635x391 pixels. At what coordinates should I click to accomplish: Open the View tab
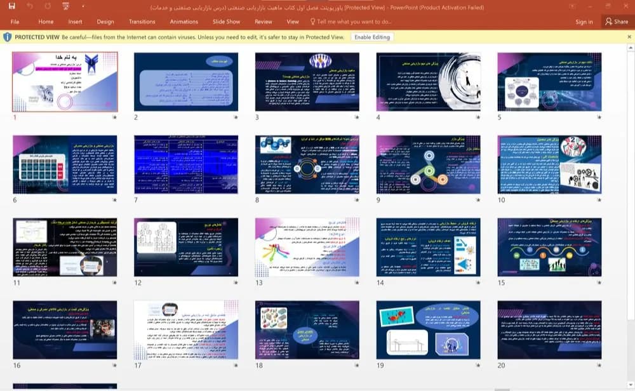(293, 22)
